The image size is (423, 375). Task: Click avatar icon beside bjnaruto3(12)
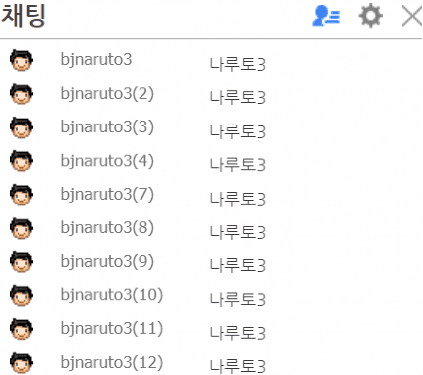pyautogui.click(x=21, y=363)
